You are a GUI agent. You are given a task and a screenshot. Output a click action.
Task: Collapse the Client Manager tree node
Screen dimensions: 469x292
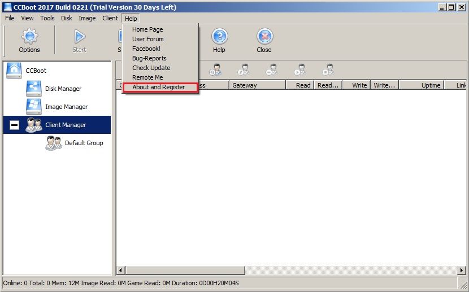tap(14, 125)
